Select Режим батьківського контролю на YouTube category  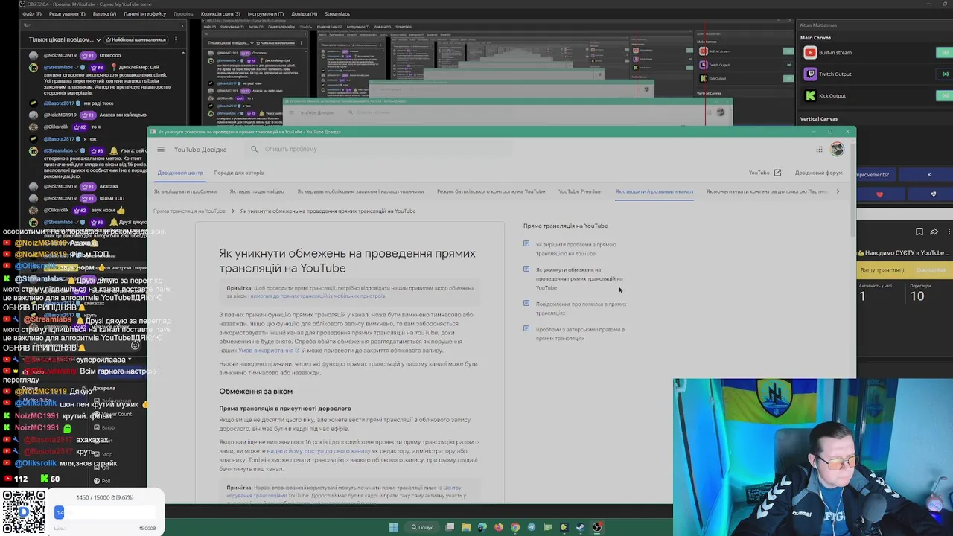coord(491,191)
